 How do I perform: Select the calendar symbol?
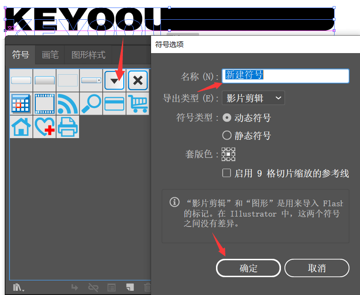coord(21,104)
